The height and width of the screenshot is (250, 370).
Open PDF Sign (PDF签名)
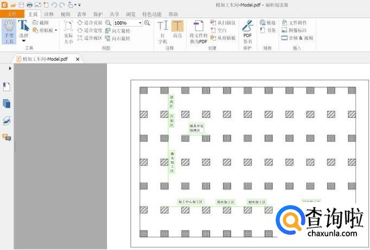[247, 32]
